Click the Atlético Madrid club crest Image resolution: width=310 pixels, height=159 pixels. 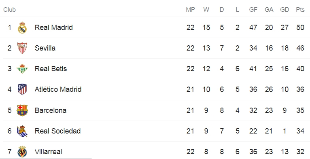(x=22, y=89)
